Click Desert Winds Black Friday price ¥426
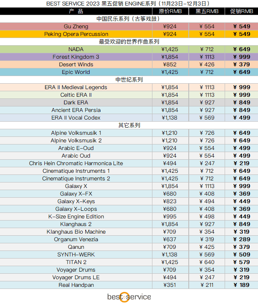Screen dimensions: 258x305 click(207, 64)
